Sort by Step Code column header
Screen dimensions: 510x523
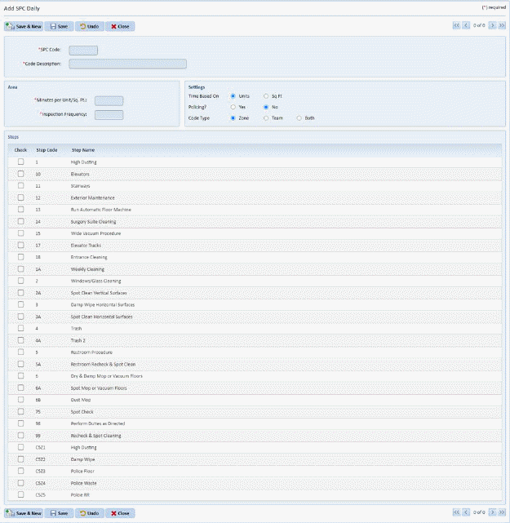pyautogui.click(x=47, y=150)
